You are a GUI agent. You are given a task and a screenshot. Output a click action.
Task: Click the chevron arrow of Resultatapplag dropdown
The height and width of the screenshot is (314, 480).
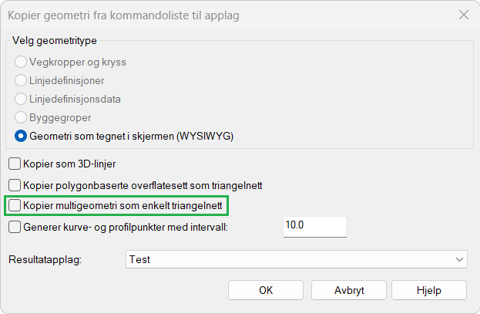[x=459, y=259]
